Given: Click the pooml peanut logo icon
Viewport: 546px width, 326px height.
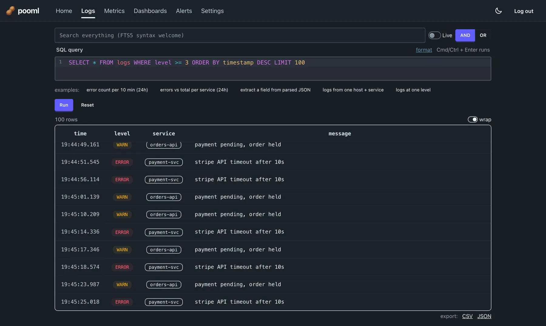Looking at the screenshot, I should pos(11,11).
